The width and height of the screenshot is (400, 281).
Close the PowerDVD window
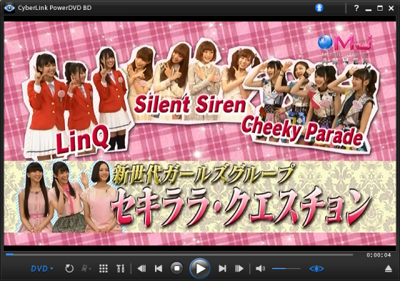(391, 8)
